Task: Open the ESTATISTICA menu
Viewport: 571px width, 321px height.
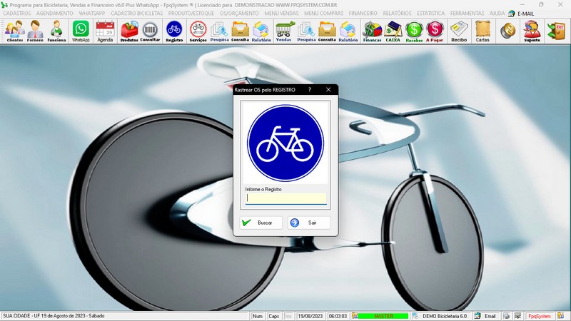Action: [431, 13]
